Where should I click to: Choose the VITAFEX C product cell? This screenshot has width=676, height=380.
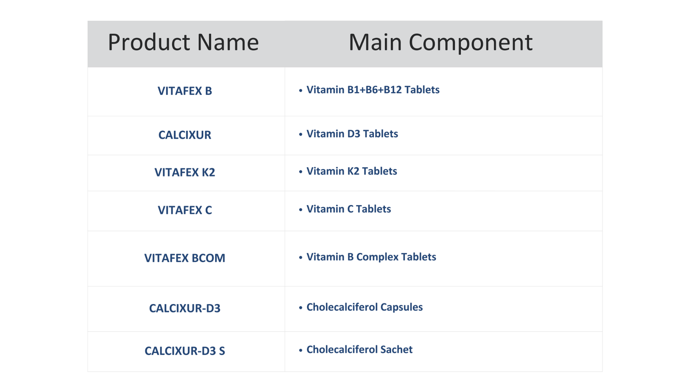[x=185, y=210]
